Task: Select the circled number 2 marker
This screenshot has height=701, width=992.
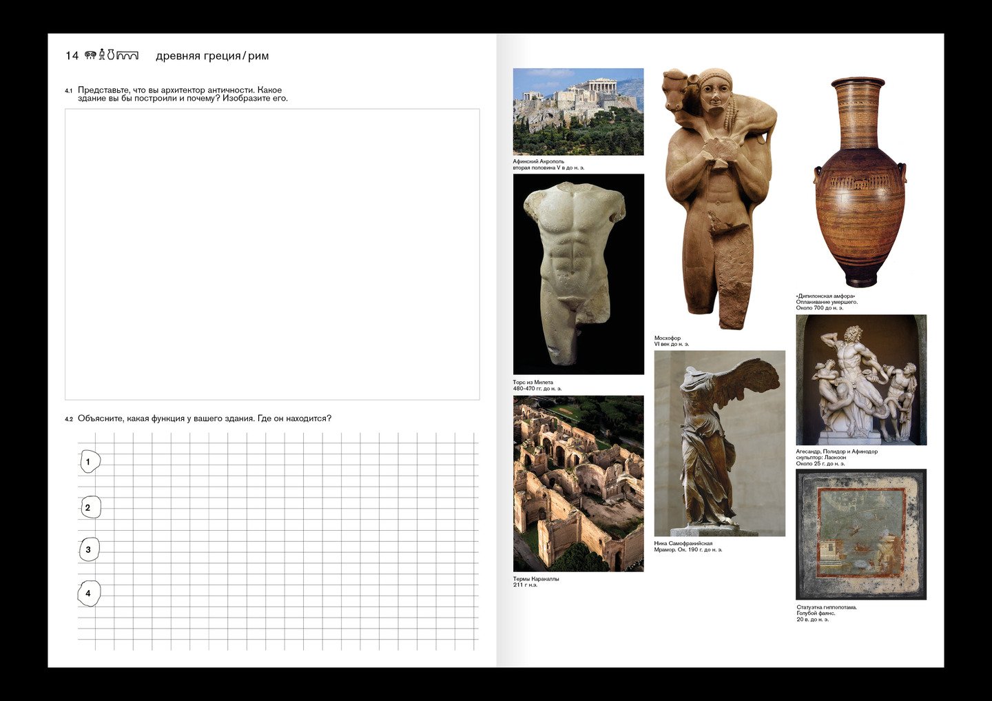Action: point(89,508)
